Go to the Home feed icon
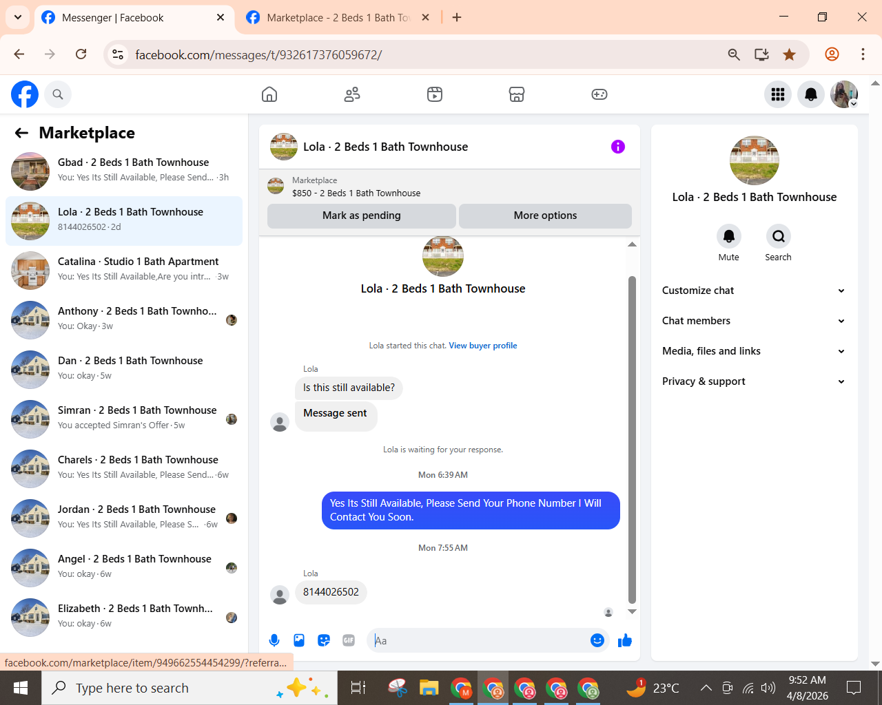This screenshot has height=705, width=882. (269, 94)
